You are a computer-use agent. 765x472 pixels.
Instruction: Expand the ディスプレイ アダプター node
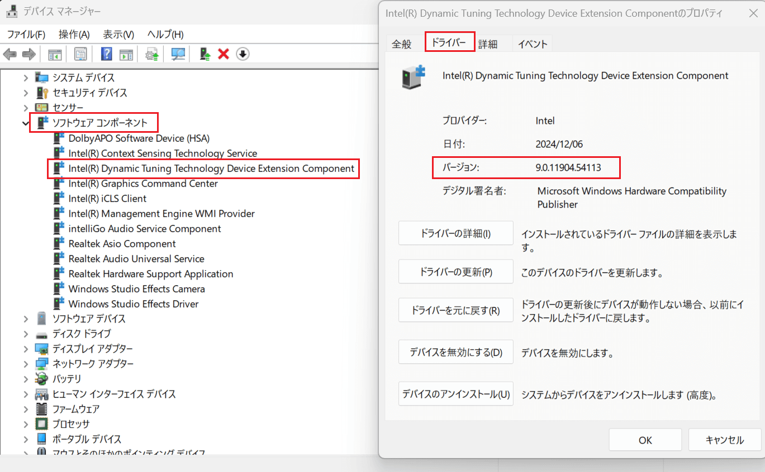pyautogui.click(x=26, y=349)
